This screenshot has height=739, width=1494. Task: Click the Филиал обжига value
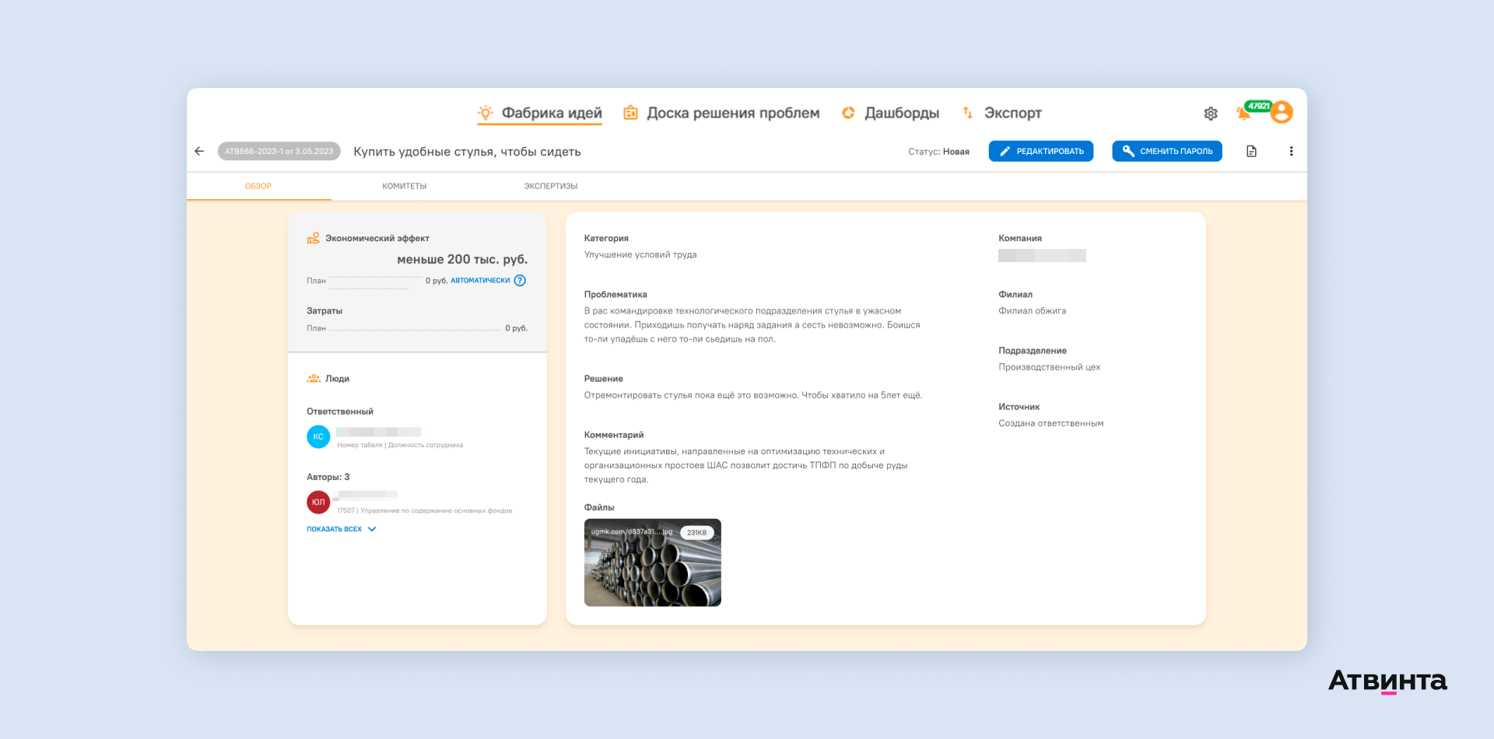coord(1033,311)
